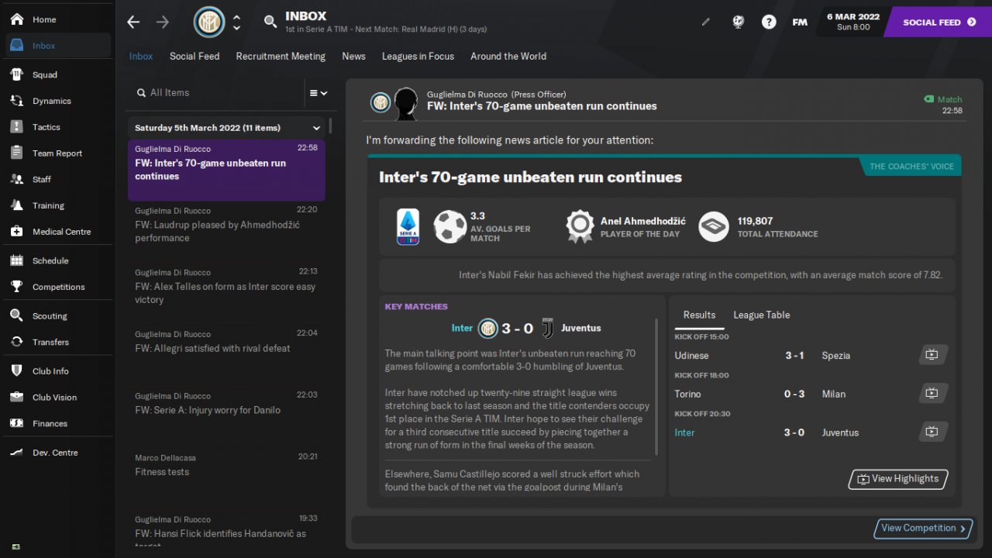
Task: Open the Leagues in Focus tab
Action: (418, 56)
